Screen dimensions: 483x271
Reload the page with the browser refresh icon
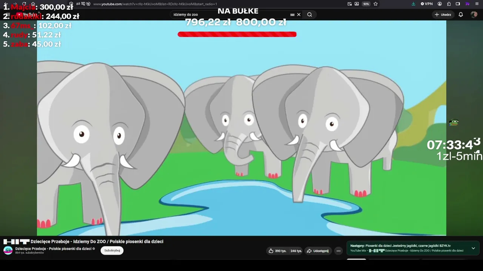pyautogui.click(x=24, y=4)
